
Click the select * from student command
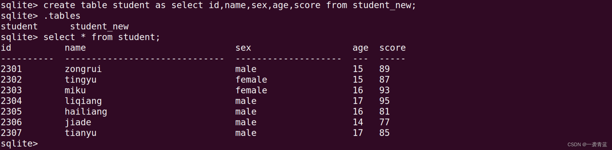pyautogui.click(x=102, y=37)
